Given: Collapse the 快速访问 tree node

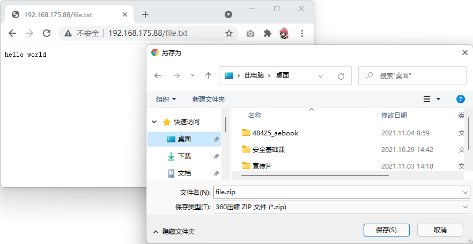Looking at the screenshot, I should tap(155, 122).
